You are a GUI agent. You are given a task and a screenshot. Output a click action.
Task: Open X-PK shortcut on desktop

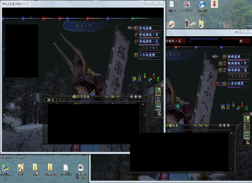[20, 169]
